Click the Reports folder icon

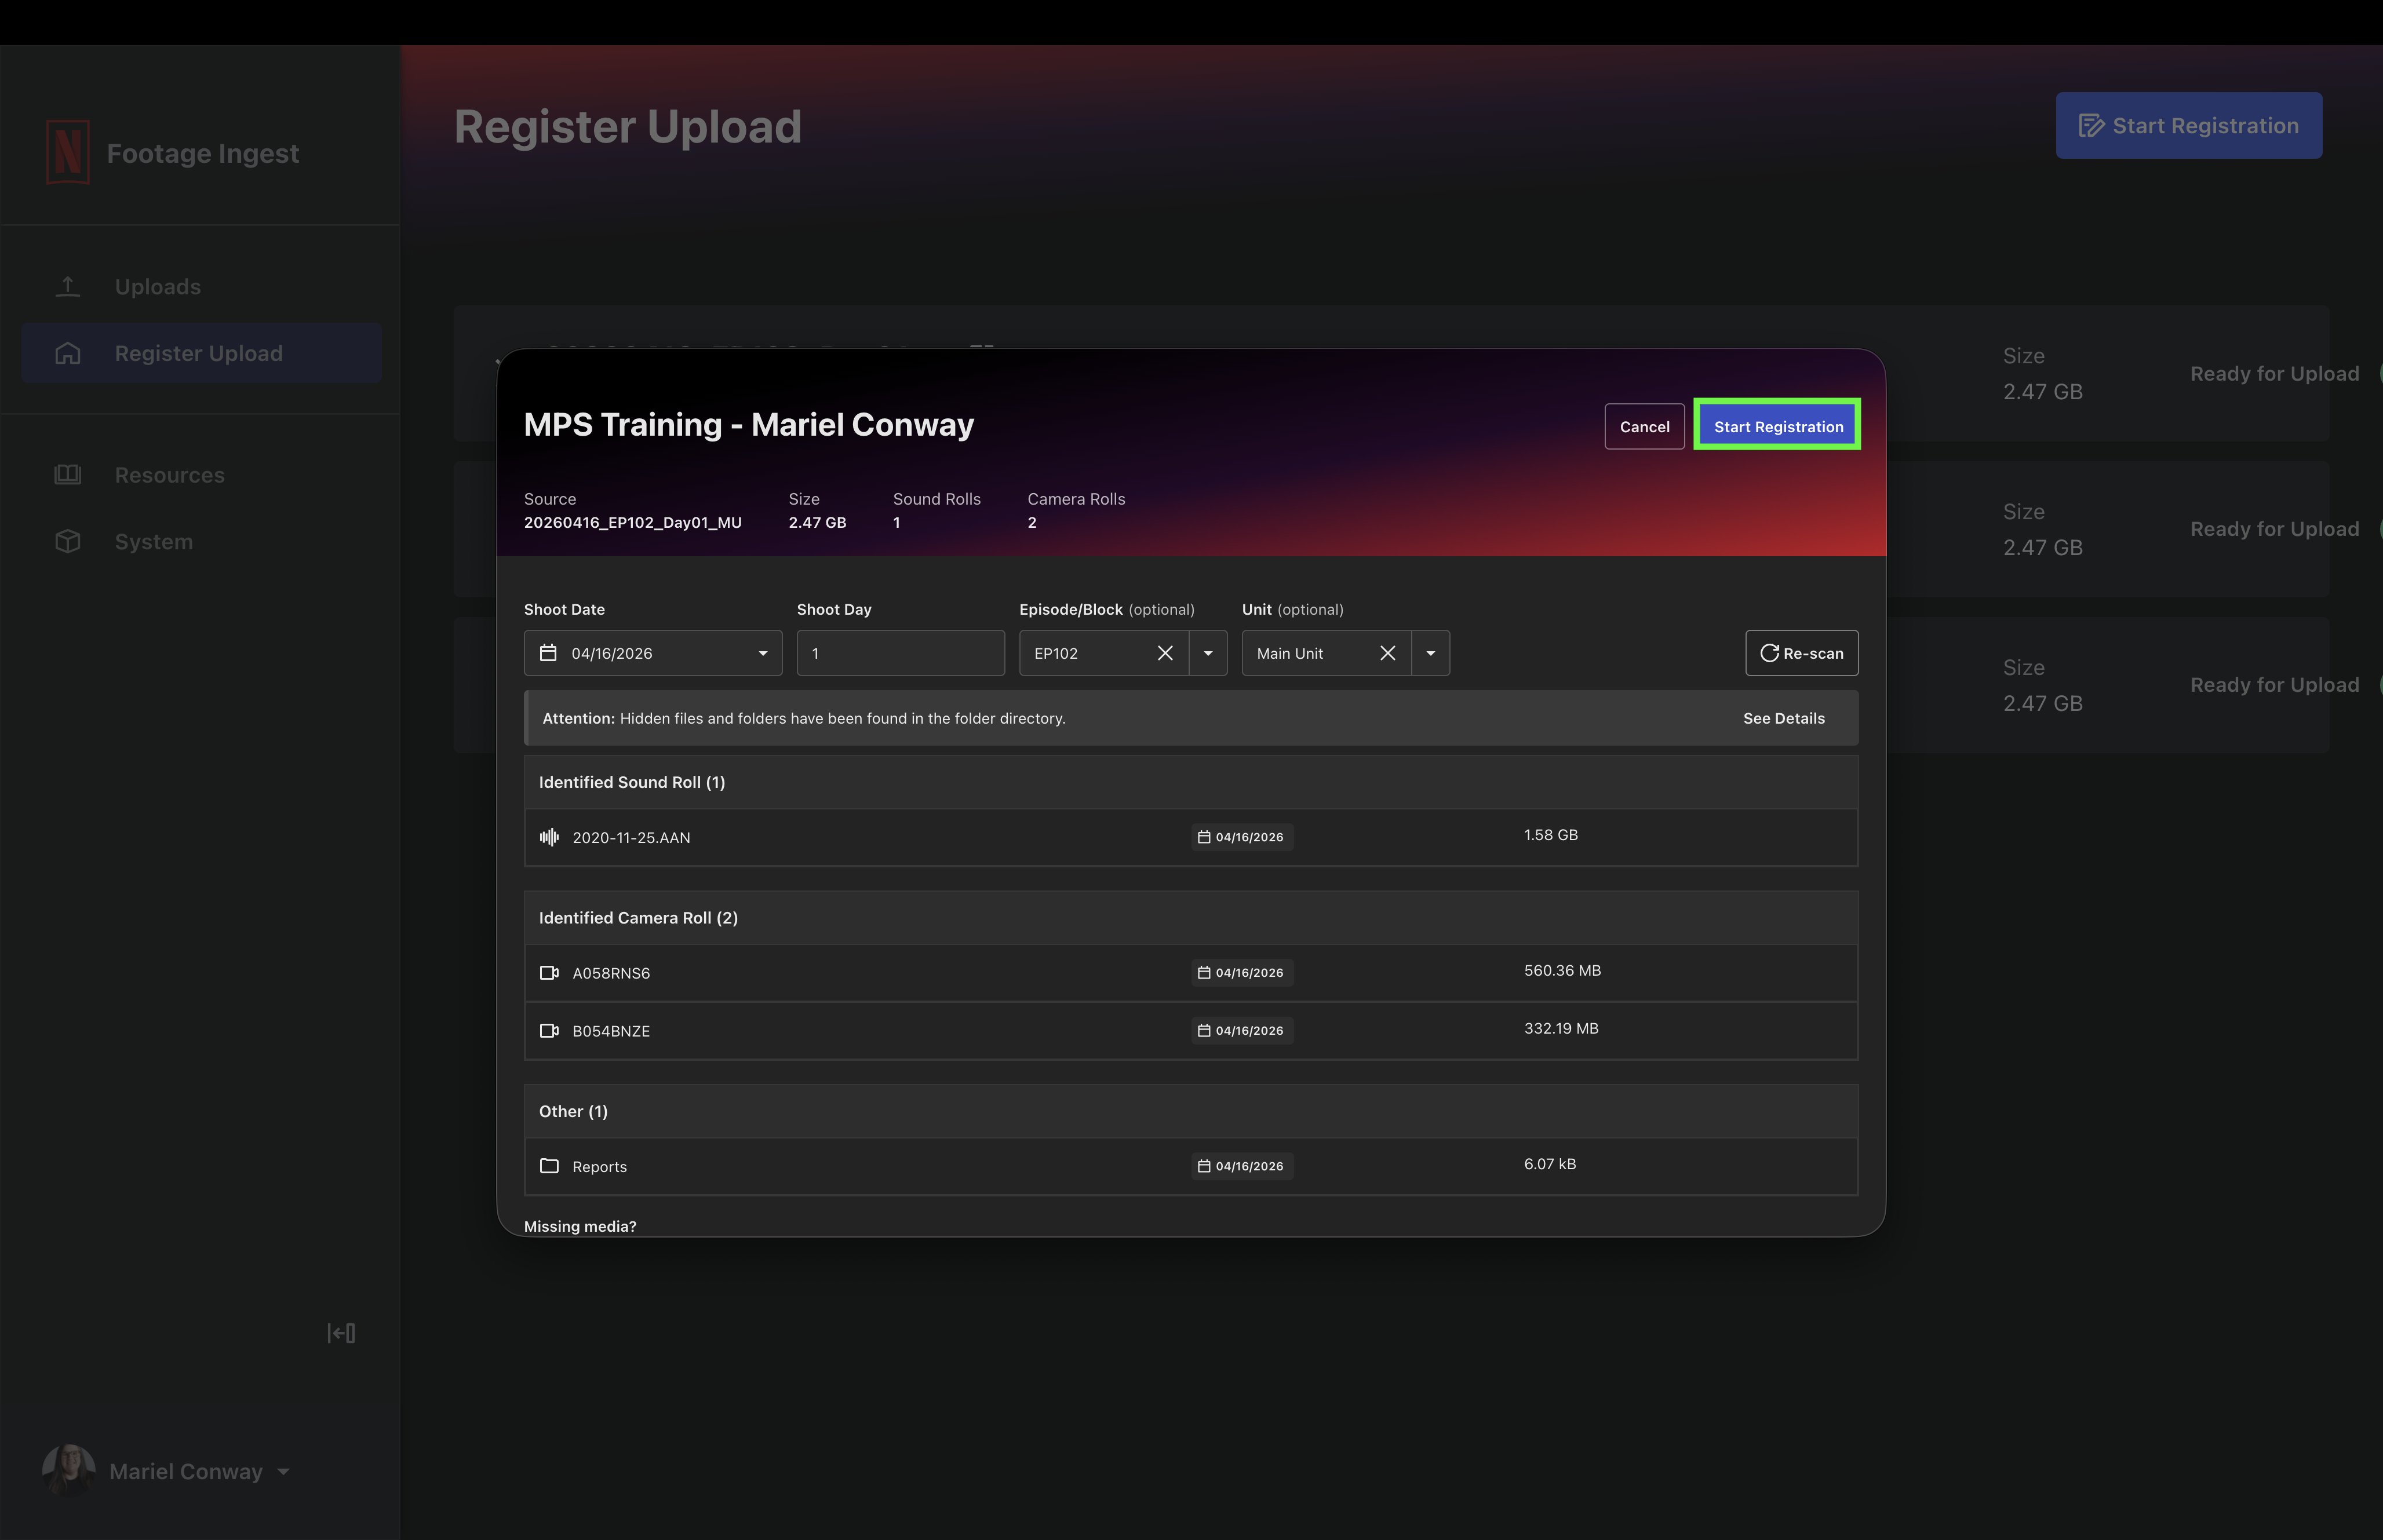549,1166
